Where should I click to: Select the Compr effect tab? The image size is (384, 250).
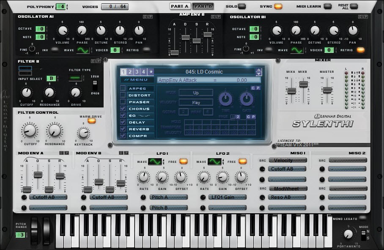140,136
